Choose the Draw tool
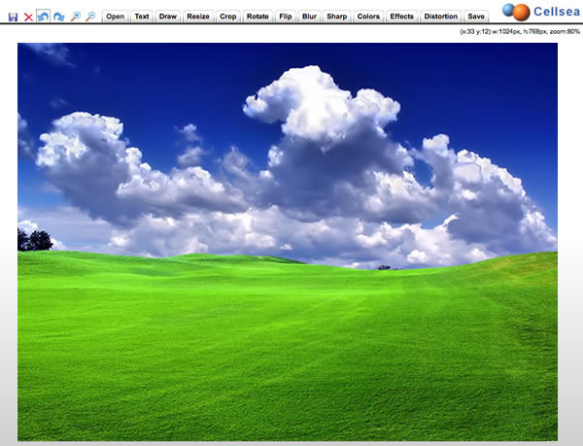Viewport: 583px width, 446px height. (168, 17)
